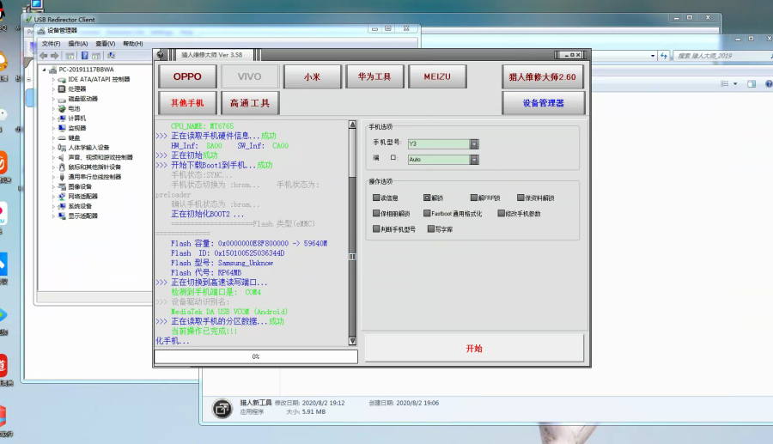This screenshot has width=773, height=444.
Task: Expand IDE ATA/ATAPI 控制器 node
Action: tap(54, 79)
